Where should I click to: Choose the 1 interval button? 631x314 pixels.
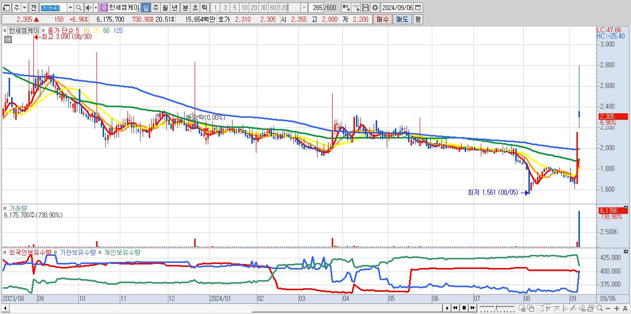215,8
